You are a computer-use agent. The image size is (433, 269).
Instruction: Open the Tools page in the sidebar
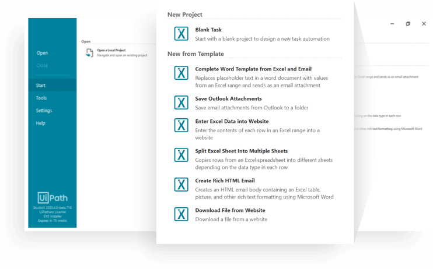click(41, 98)
